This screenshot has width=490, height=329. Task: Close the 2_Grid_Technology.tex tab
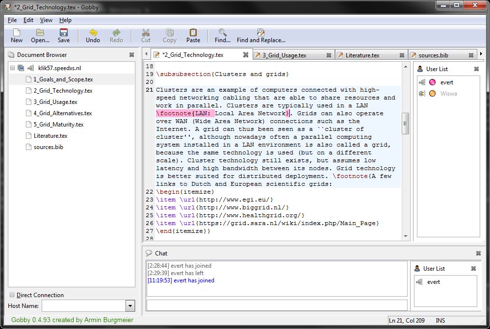click(246, 55)
